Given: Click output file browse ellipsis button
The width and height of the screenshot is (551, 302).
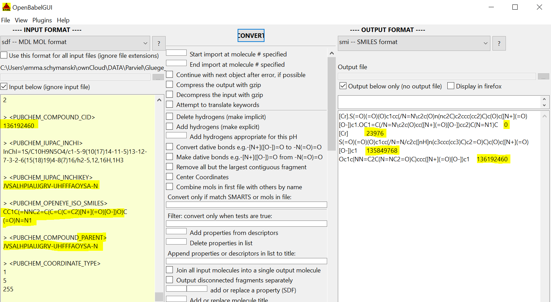Looking at the screenshot, I should point(543,76).
